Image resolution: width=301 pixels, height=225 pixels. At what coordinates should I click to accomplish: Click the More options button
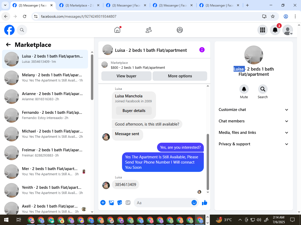(x=180, y=76)
